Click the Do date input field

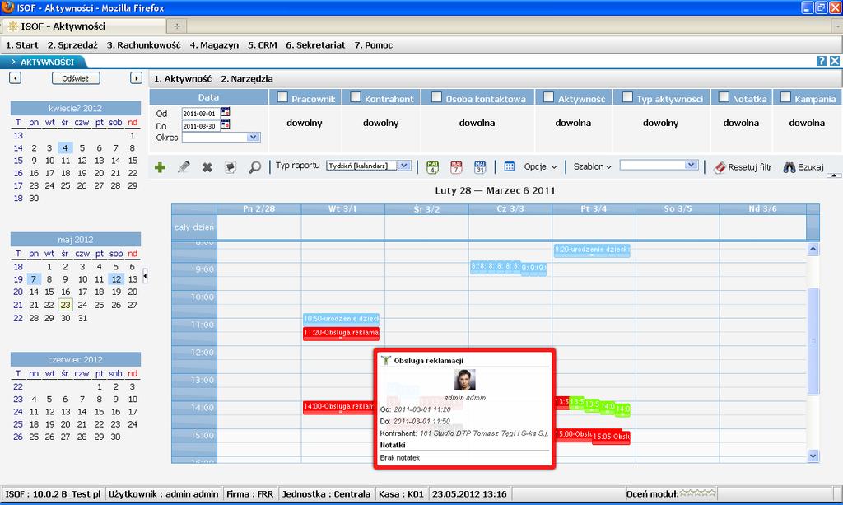point(200,126)
